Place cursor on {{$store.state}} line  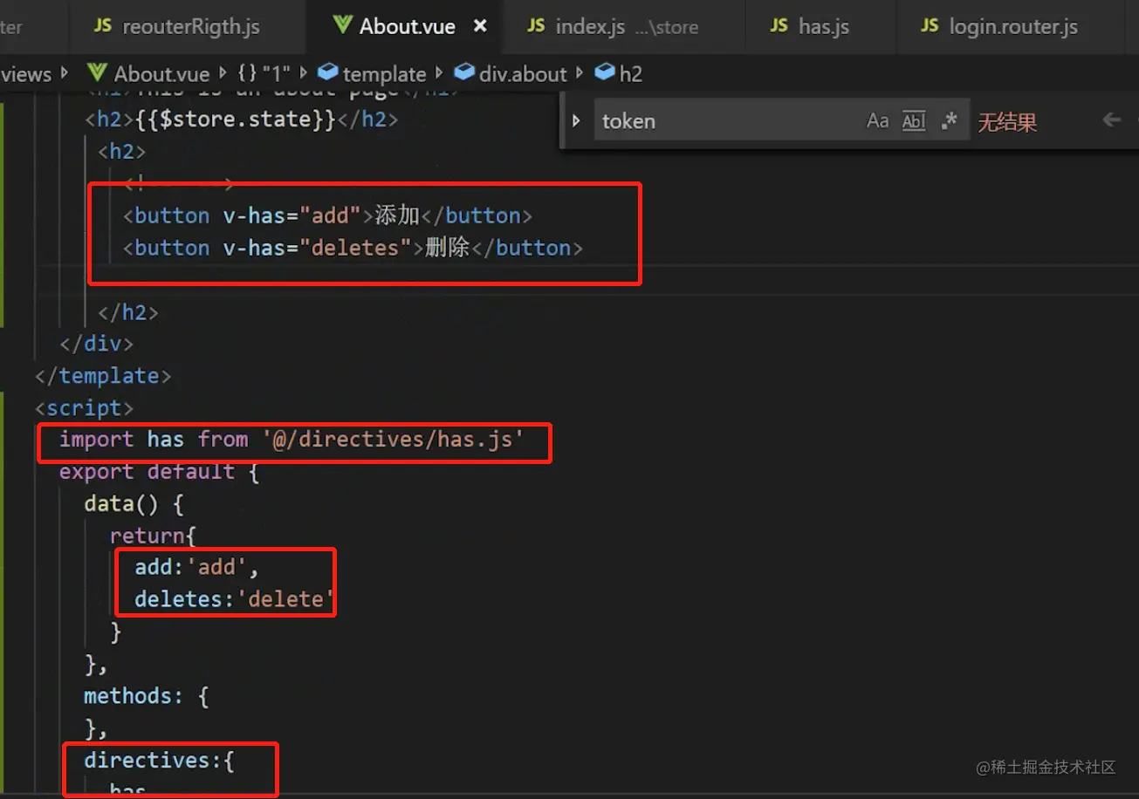point(241,119)
